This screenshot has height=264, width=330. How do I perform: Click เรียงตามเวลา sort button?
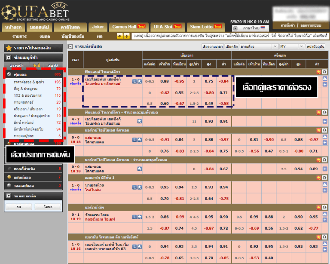click(213, 46)
